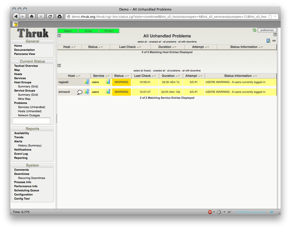Viewport: 291px width, 229px height.
Task: Go to Services (Unhandled) in the sidebar
Action: pyautogui.click(x=31, y=107)
